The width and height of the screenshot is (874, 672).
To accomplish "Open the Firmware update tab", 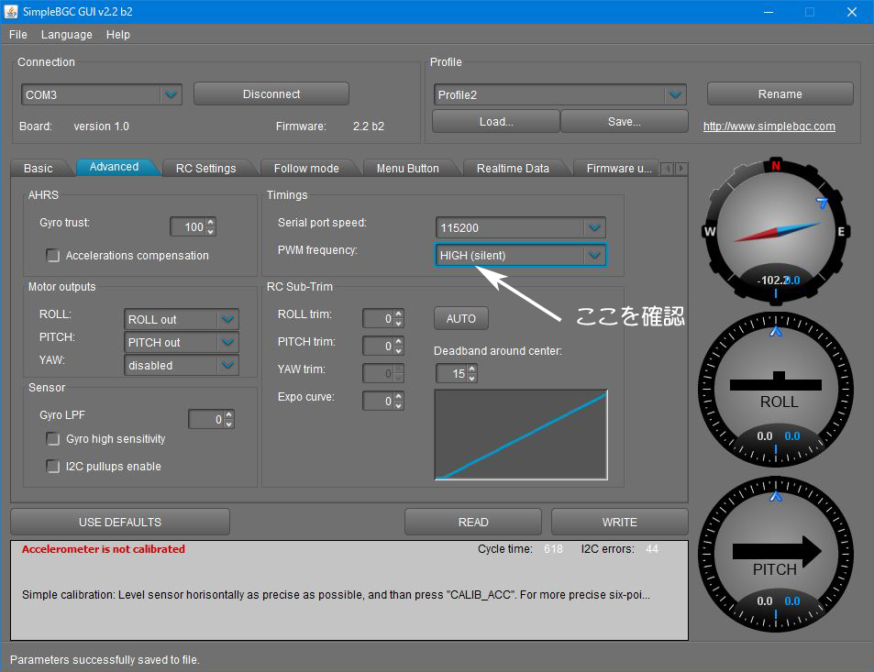I will pos(619,169).
